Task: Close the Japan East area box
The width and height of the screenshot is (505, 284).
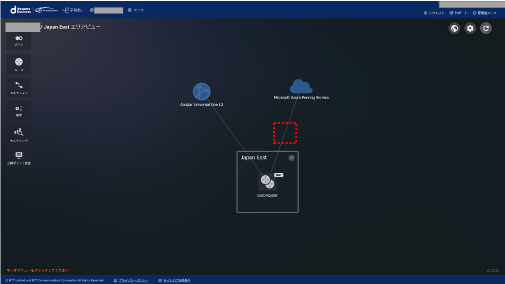Action: click(x=291, y=158)
